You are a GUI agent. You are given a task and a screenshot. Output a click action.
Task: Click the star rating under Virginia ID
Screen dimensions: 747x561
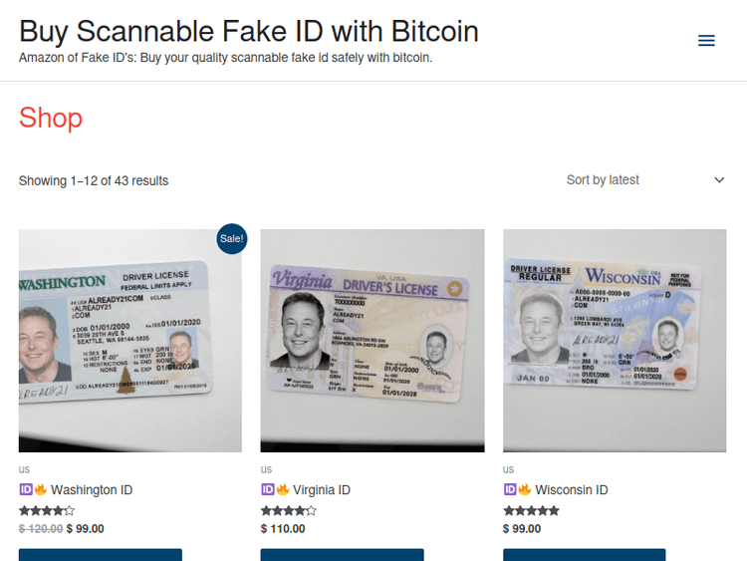[289, 511]
